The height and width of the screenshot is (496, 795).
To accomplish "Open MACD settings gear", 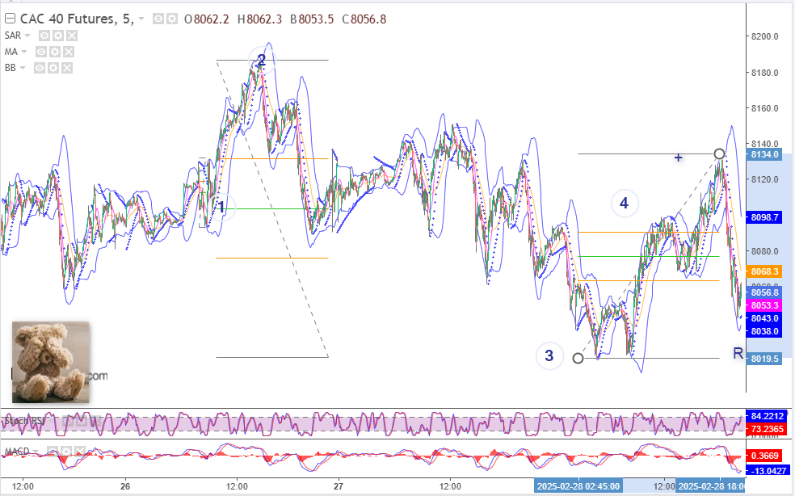I will pyautogui.click(x=66, y=452).
